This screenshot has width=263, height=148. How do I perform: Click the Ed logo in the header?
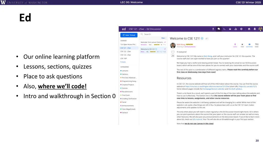click(x=124, y=29)
